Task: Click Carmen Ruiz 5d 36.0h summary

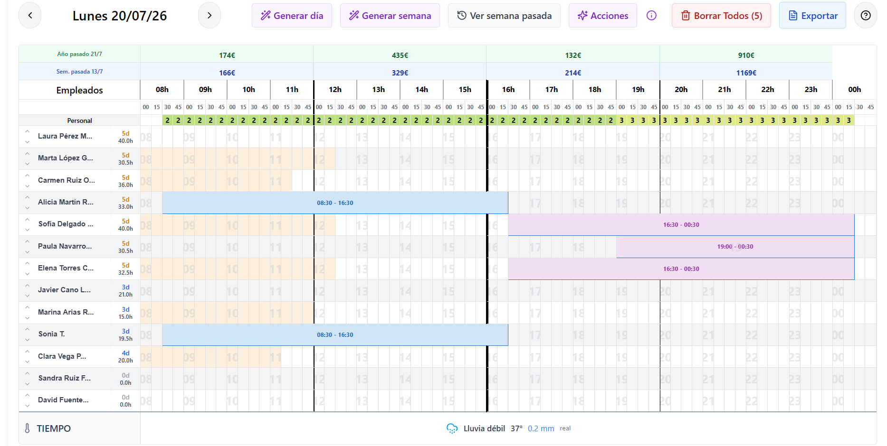Action: click(125, 181)
